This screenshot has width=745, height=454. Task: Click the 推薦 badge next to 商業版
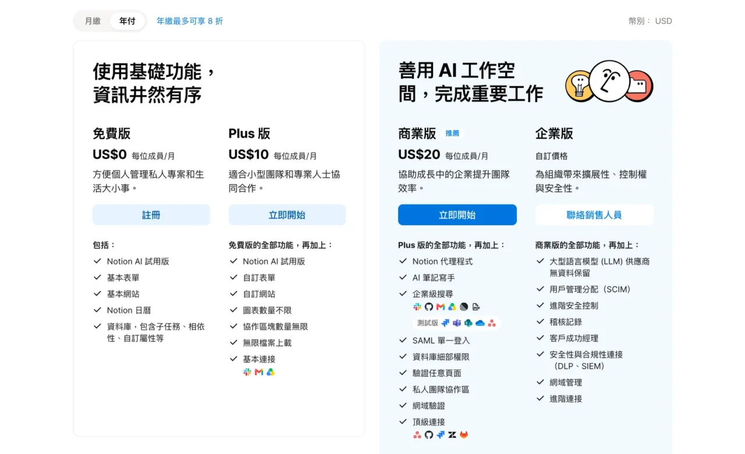click(452, 133)
